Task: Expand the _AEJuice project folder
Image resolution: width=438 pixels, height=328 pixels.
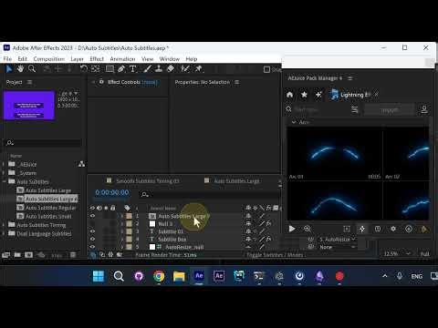Action: [x=4, y=164]
